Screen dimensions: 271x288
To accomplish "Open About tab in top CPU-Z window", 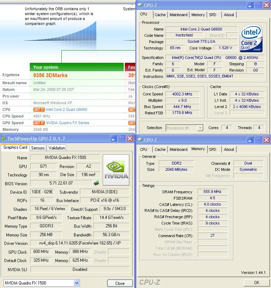I will click(229, 15).
